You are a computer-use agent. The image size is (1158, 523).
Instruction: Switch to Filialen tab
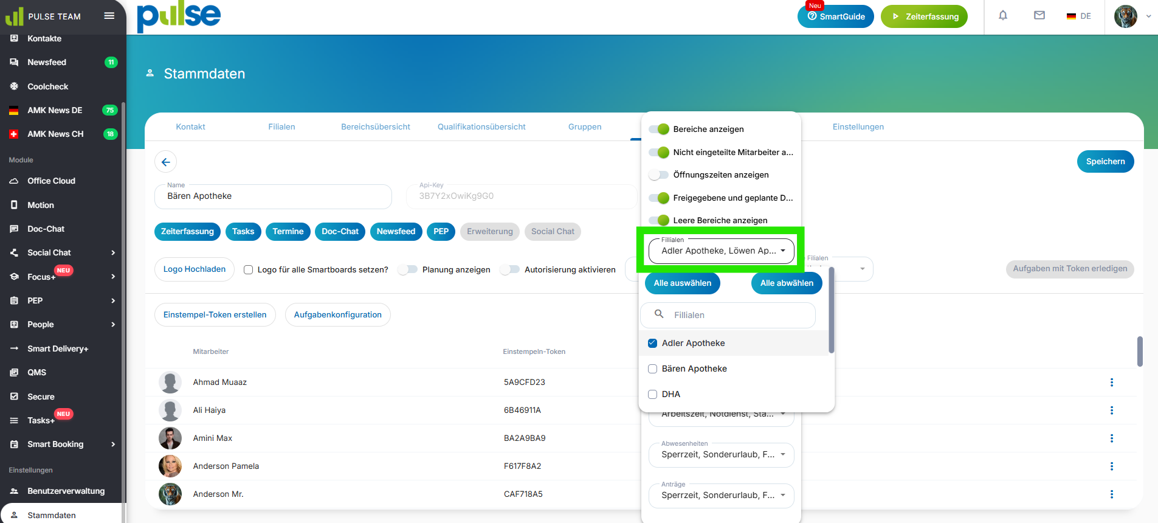(x=282, y=126)
